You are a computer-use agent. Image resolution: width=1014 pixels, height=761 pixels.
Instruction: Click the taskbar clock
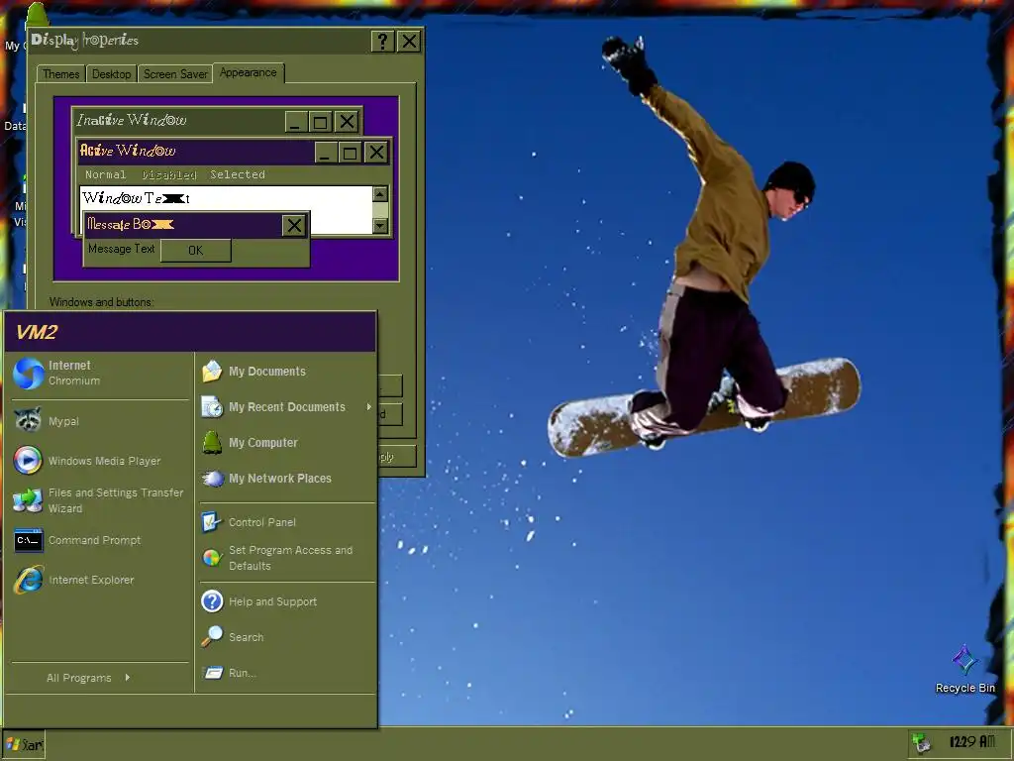click(x=972, y=742)
